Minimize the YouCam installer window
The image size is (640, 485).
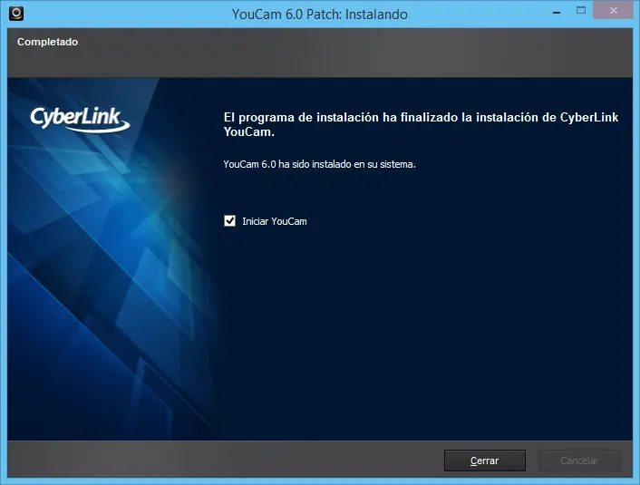tap(557, 13)
